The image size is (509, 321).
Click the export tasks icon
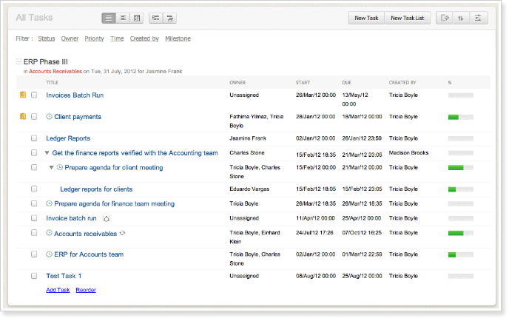coord(445,18)
